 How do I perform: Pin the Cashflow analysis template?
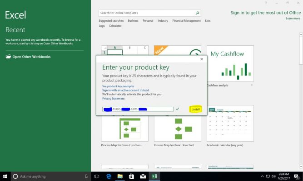(252, 86)
